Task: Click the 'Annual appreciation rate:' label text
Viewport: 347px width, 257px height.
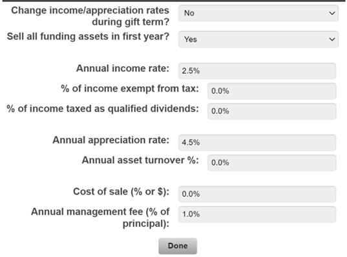Action: click(111, 140)
